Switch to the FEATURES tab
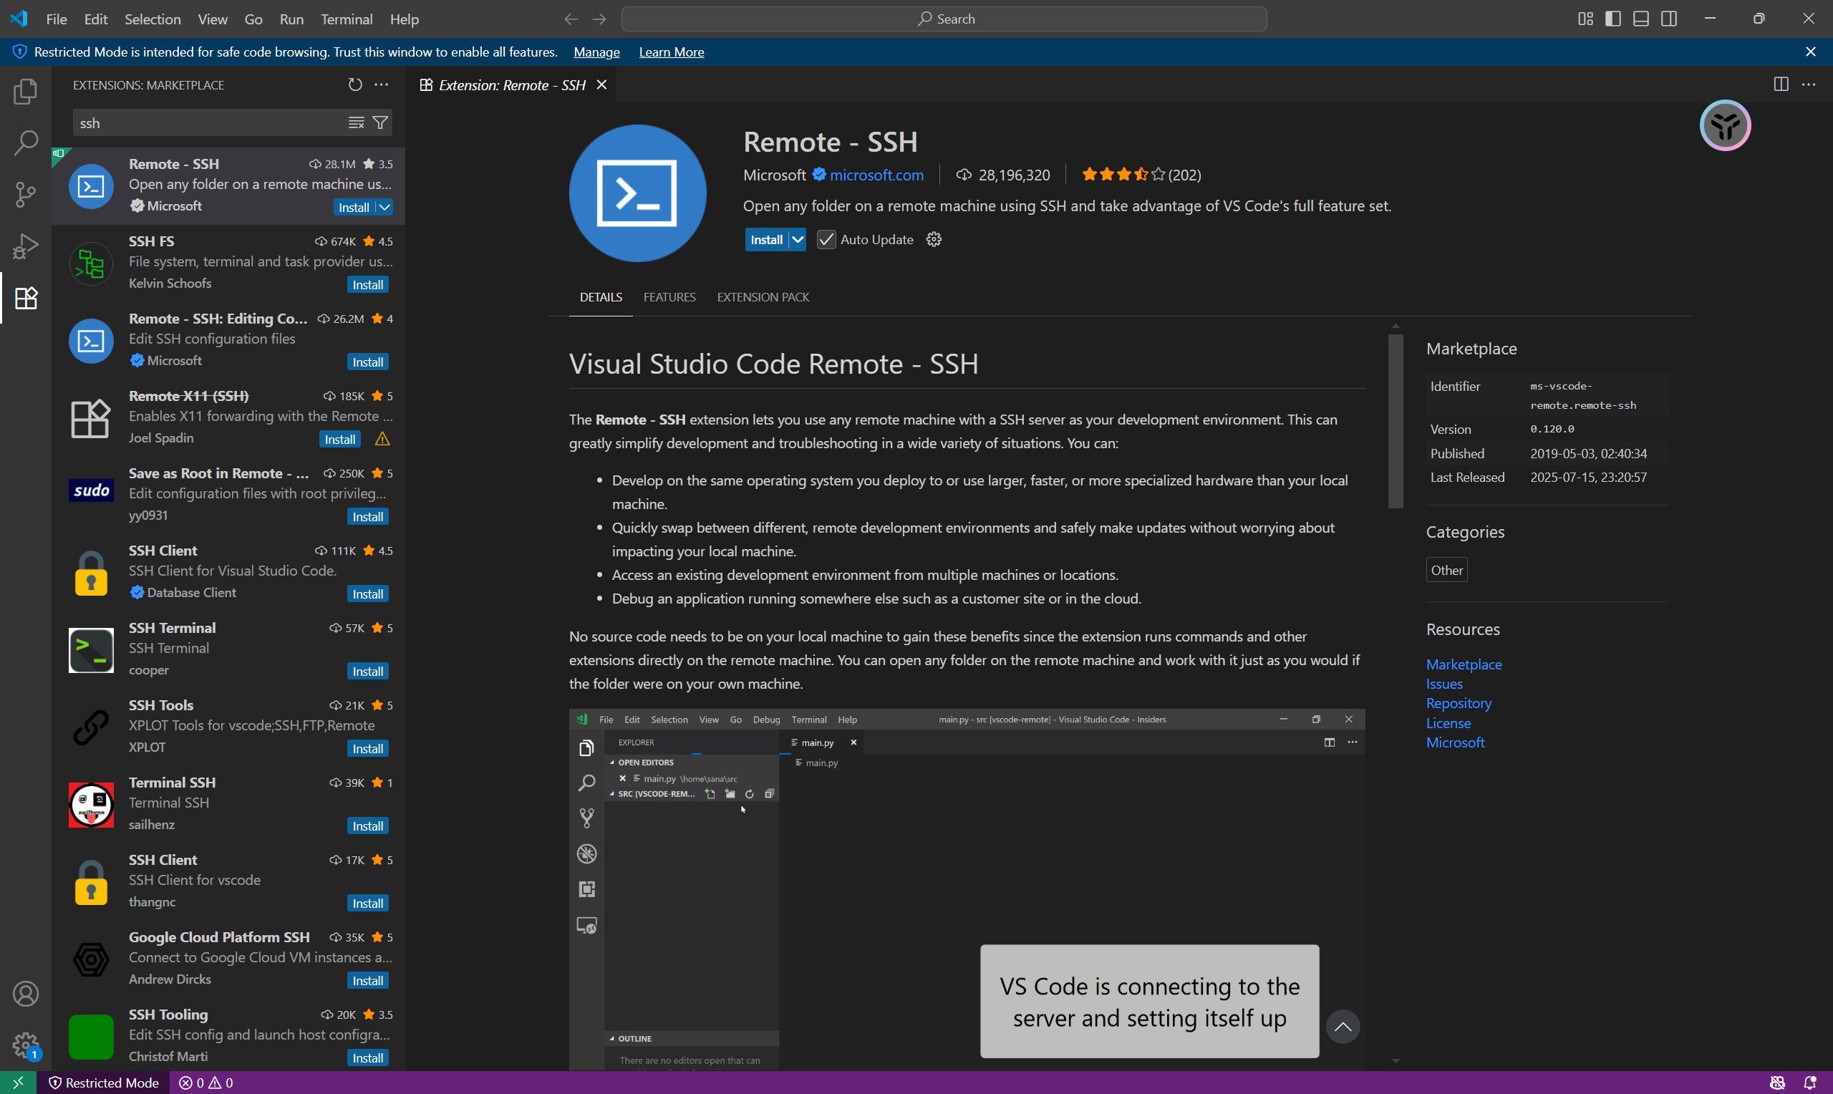 click(x=669, y=297)
